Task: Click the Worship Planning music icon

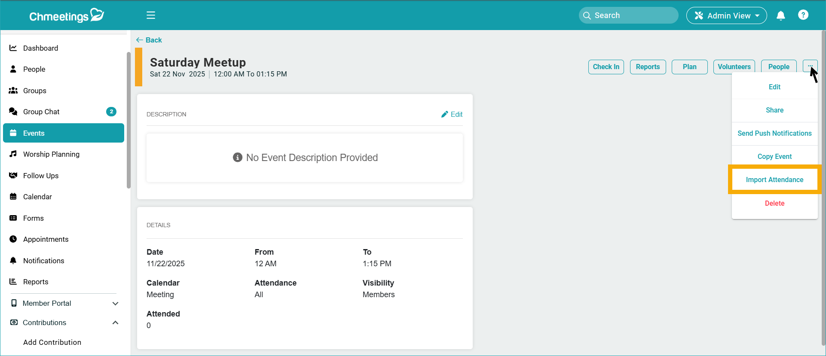Action: pyautogui.click(x=13, y=154)
